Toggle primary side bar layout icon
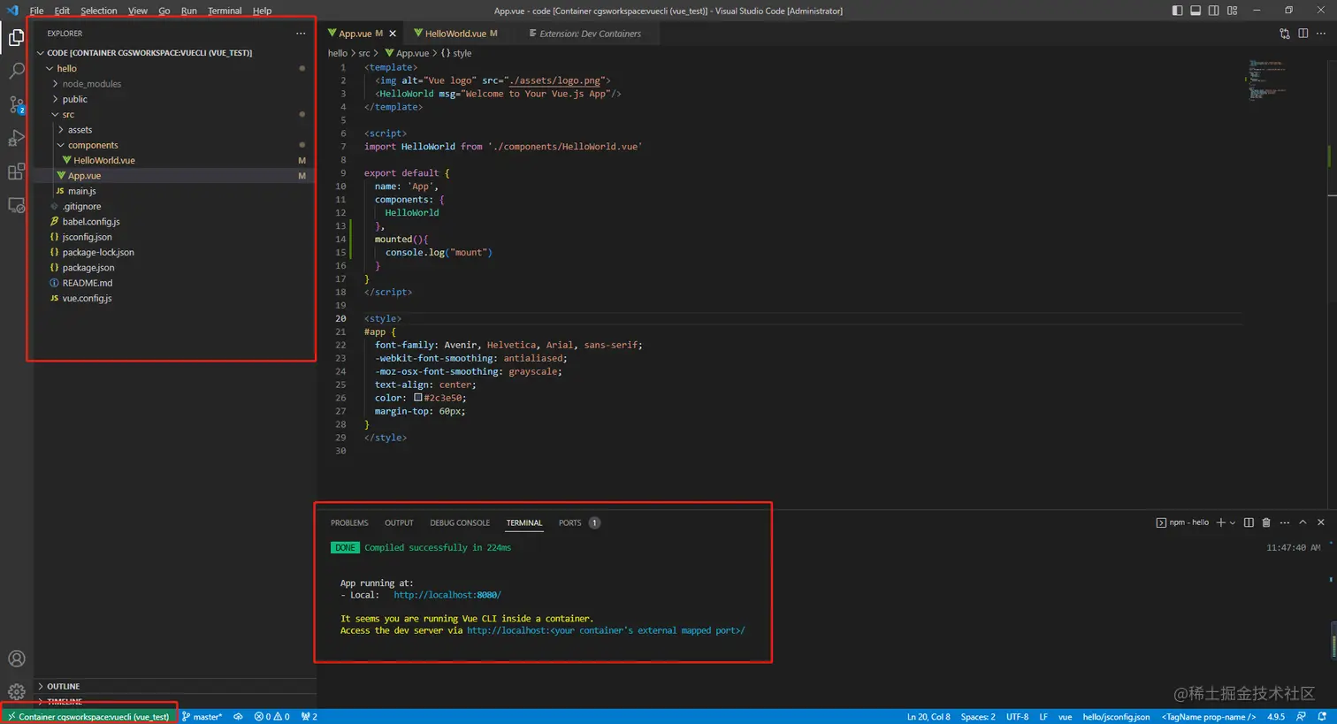This screenshot has height=724, width=1337. [x=1177, y=11]
